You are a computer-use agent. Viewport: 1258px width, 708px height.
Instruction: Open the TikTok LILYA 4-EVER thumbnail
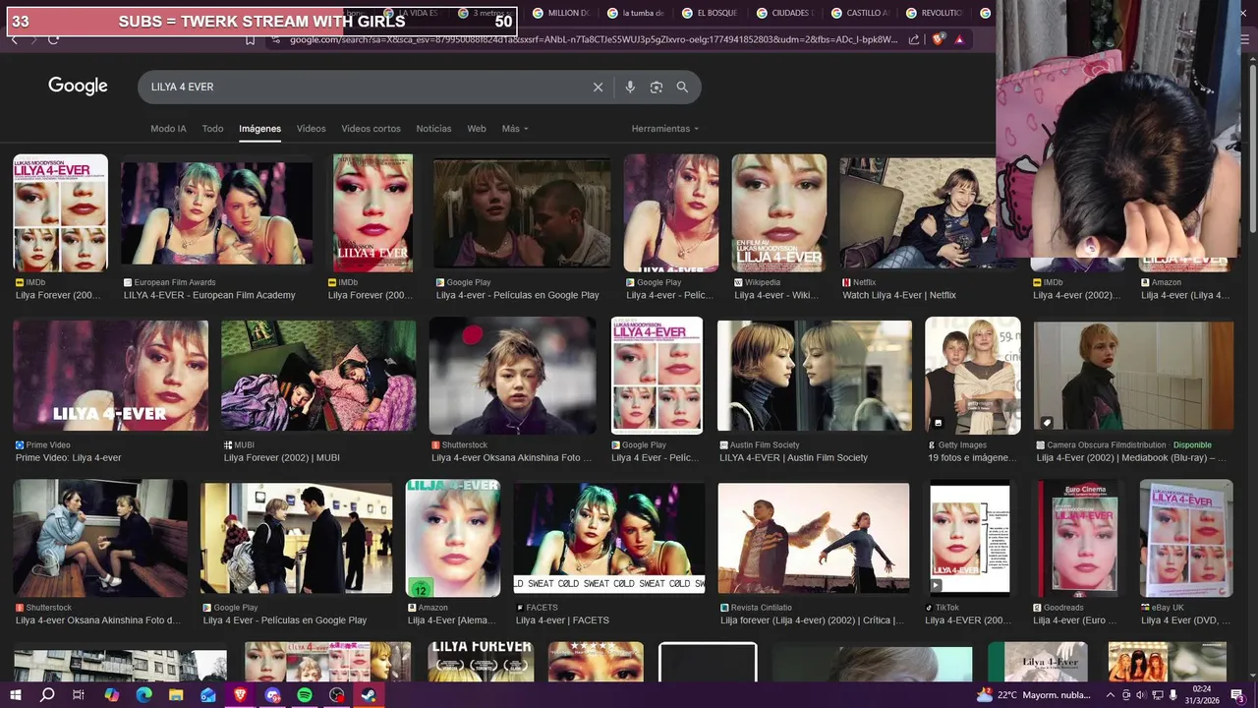(x=970, y=538)
